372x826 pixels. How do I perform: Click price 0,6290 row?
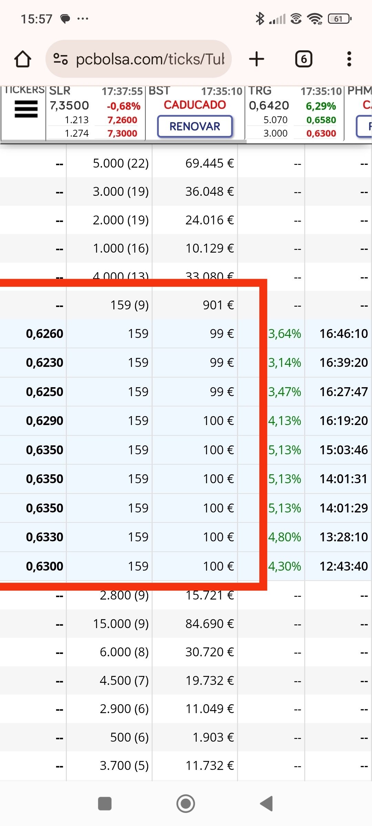[x=44, y=421]
